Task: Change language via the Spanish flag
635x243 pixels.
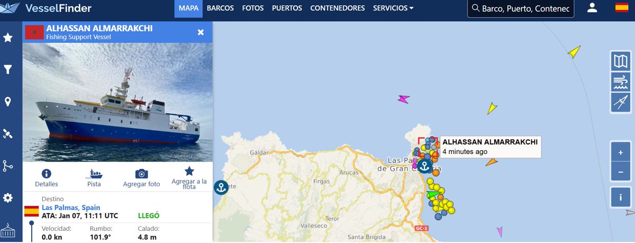Action: click(621, 8)
